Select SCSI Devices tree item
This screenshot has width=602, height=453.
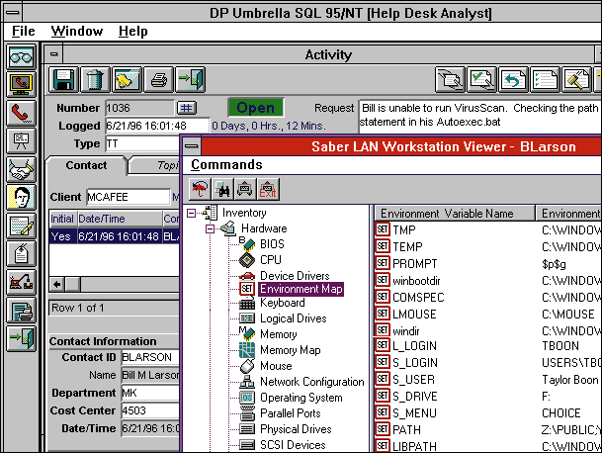[x=293, y=445]
